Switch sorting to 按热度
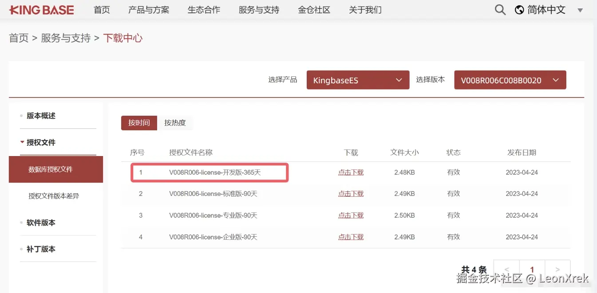 tap(175, 123)
